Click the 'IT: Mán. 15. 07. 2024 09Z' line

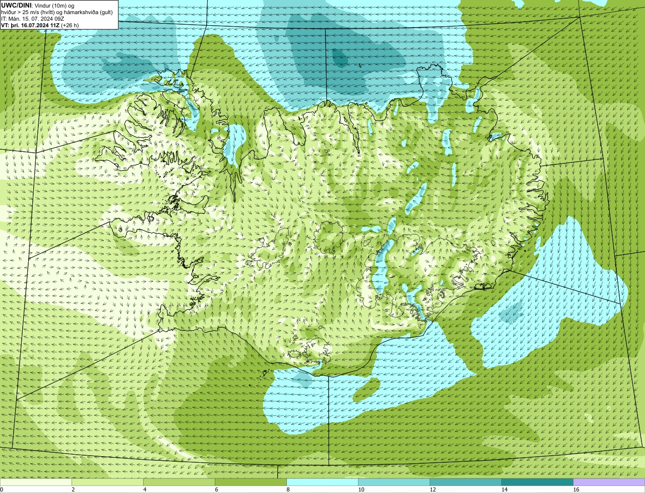tap(33, 19)
